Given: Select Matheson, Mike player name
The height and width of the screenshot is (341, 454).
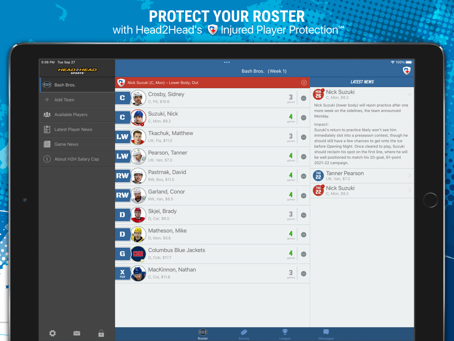Looking at the screenshot, I should (x=168, y=231).
